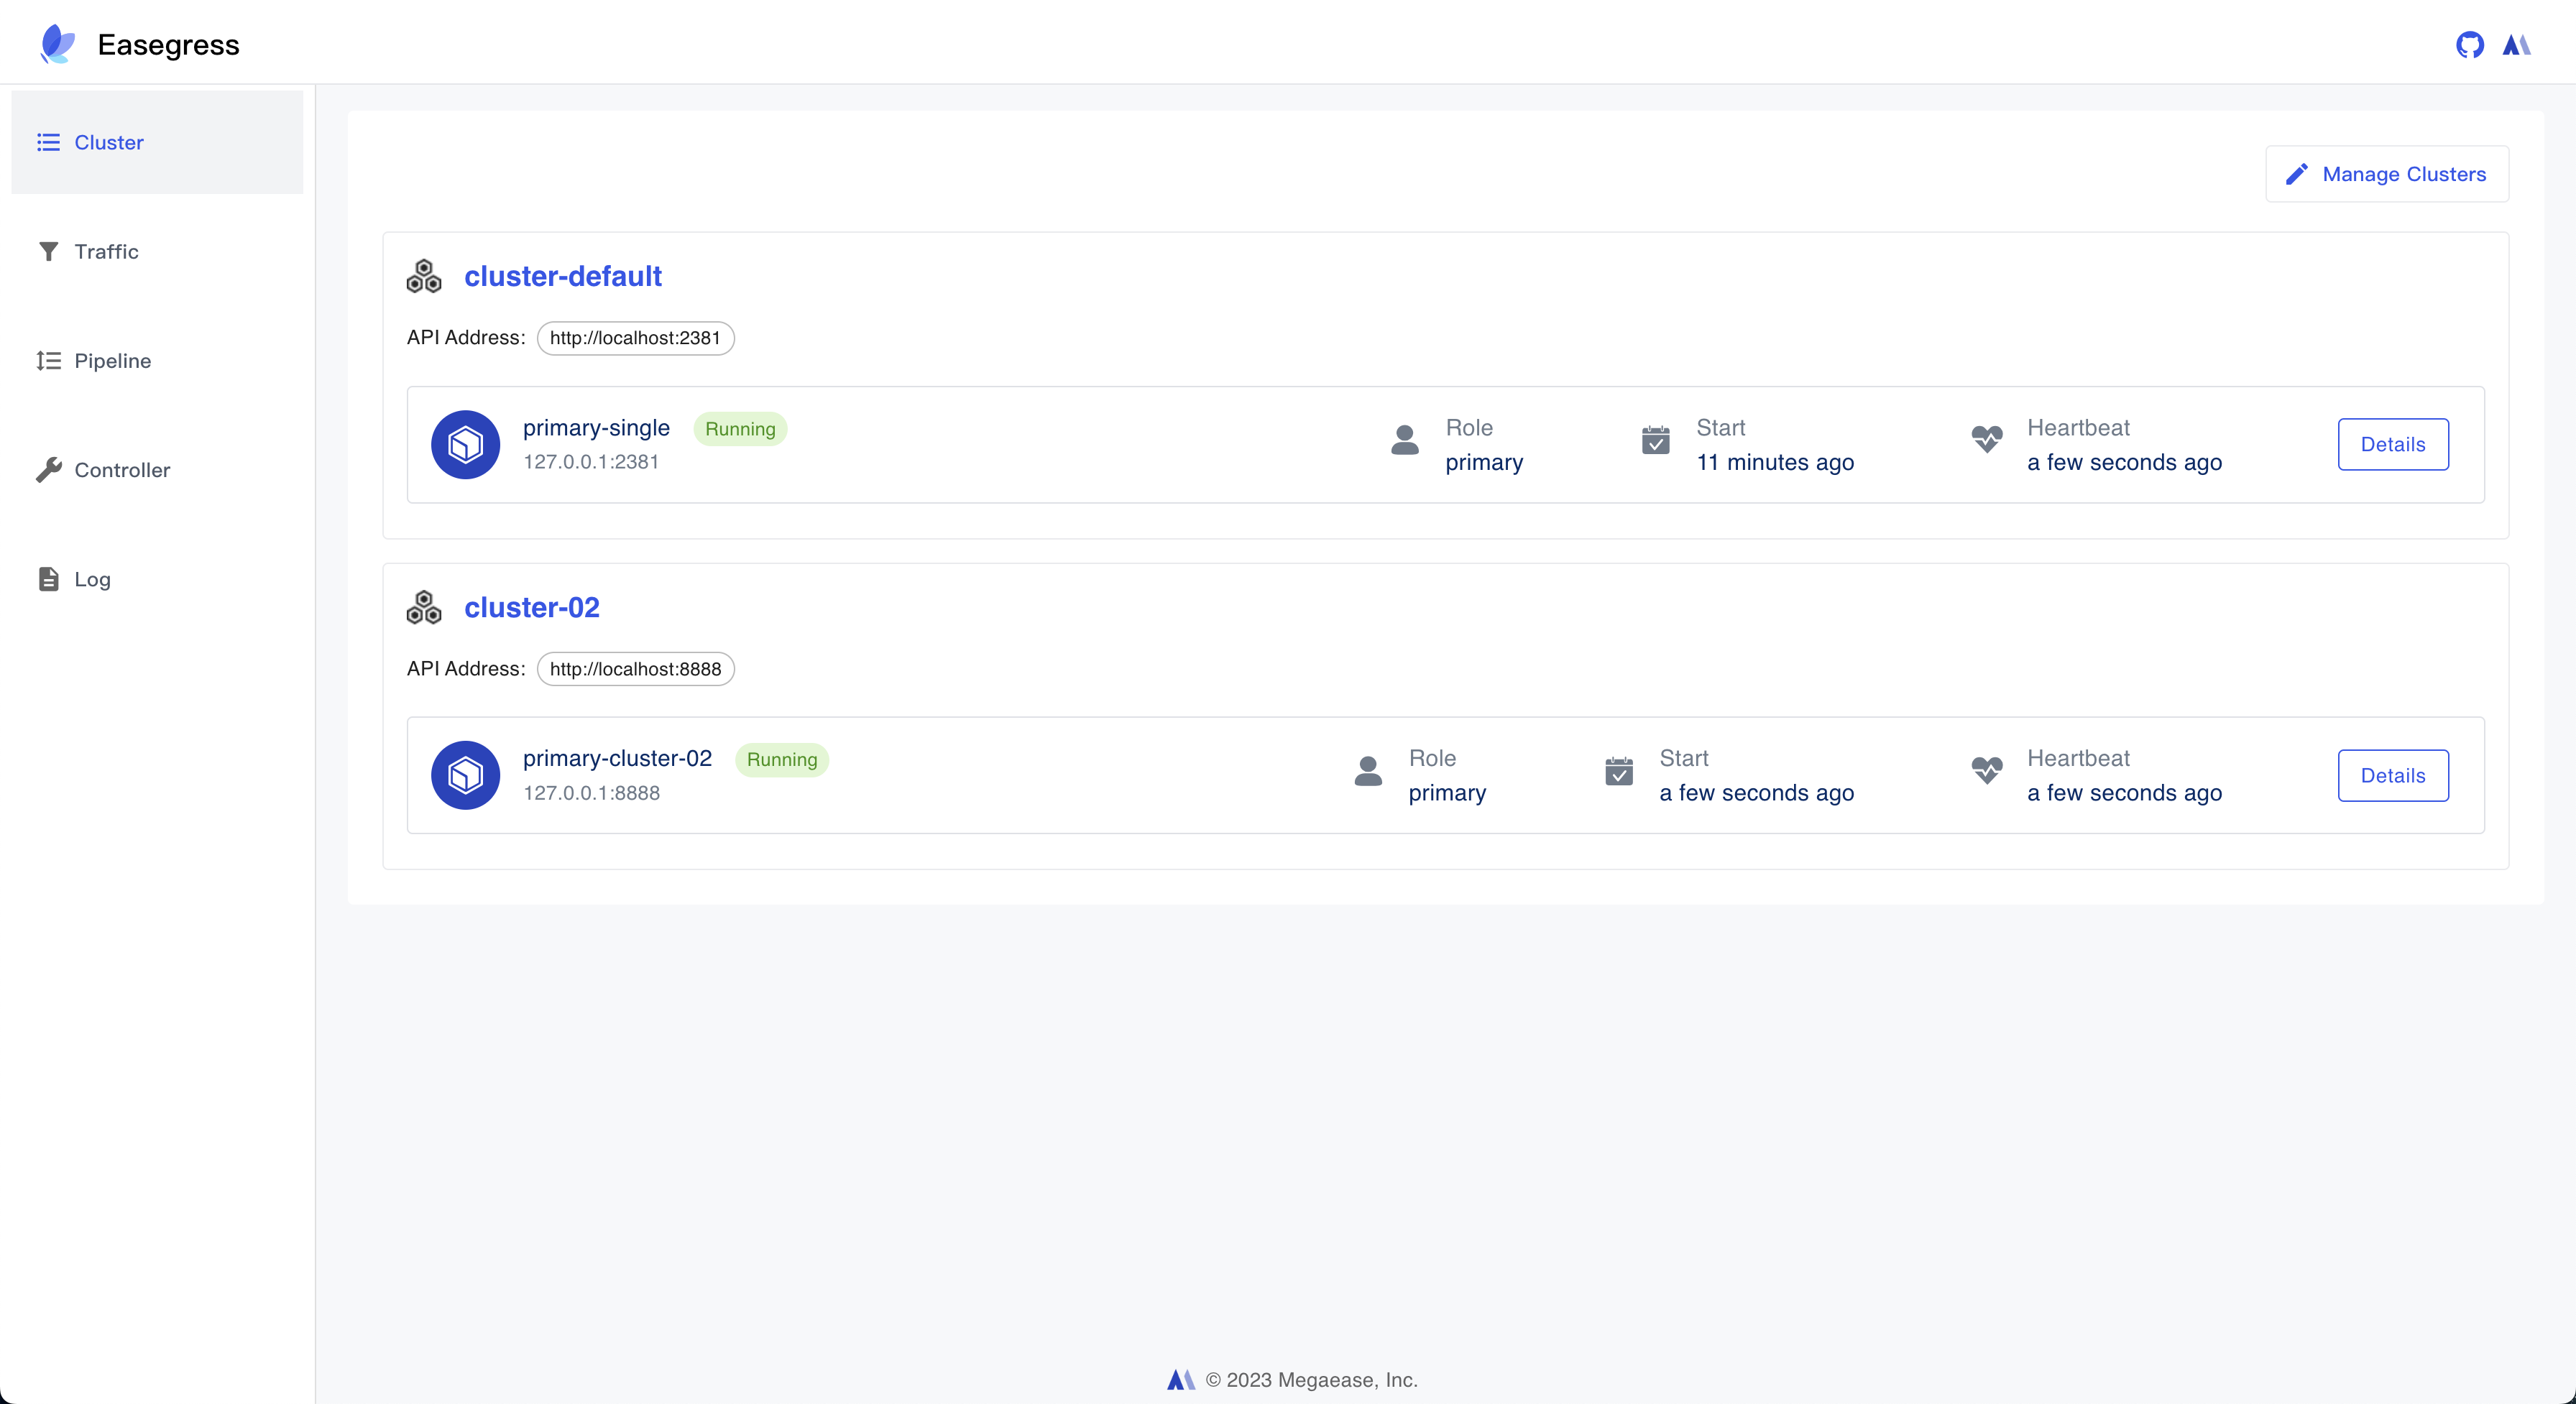Click the primary-single node cube icon
This screenshot has width=2576, height=1404.
point(465,445)
